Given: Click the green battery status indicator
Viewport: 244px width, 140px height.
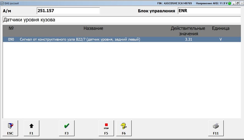Looking at the screenshot, I should coord(229,3).
